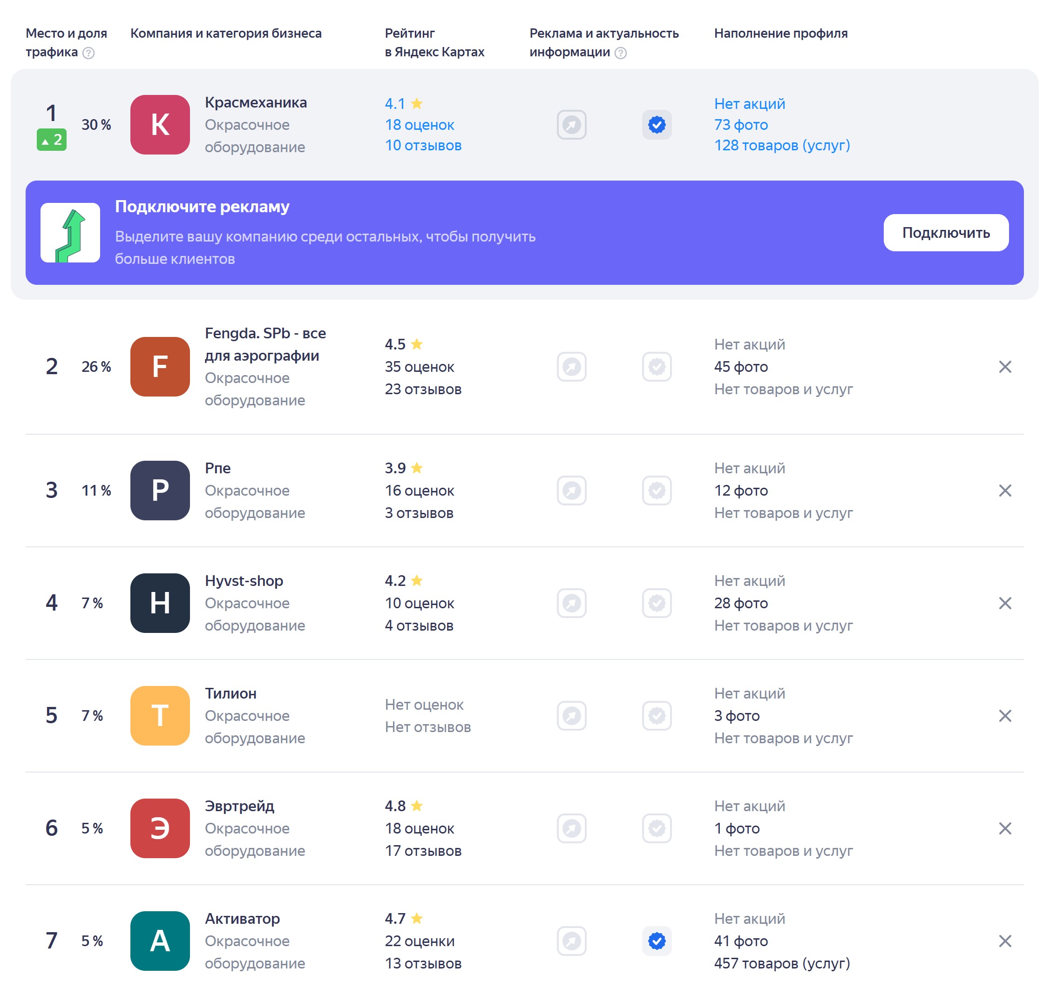Click the 'Тилион' company name
The image size is (1050, 995).
pos(230,693)
